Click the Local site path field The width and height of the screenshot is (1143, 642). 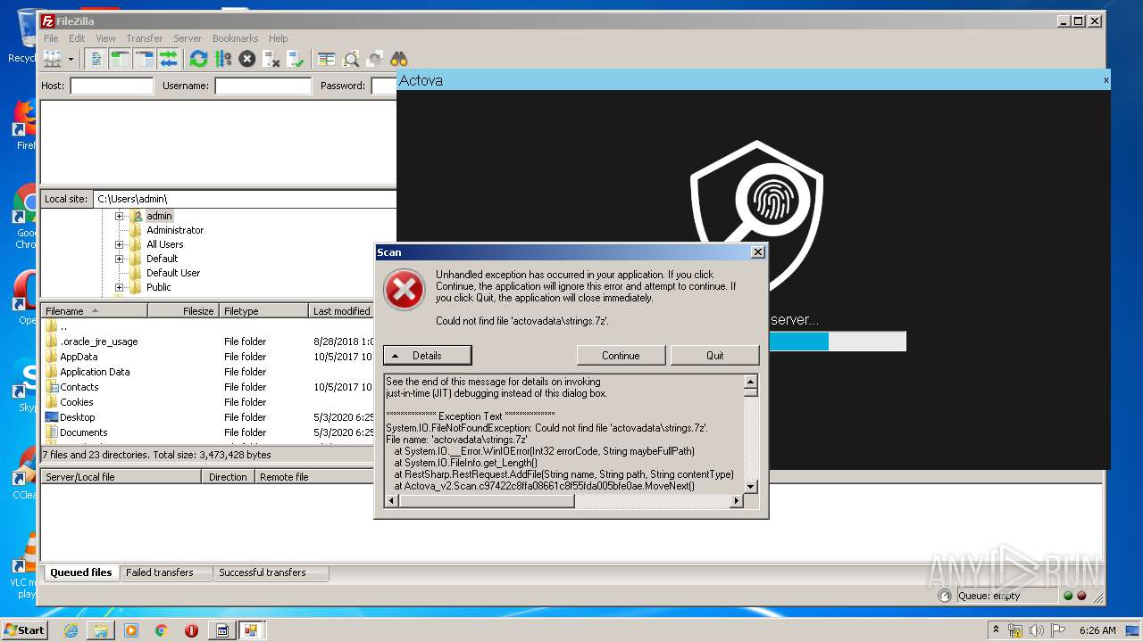click(x=245, y=199)
